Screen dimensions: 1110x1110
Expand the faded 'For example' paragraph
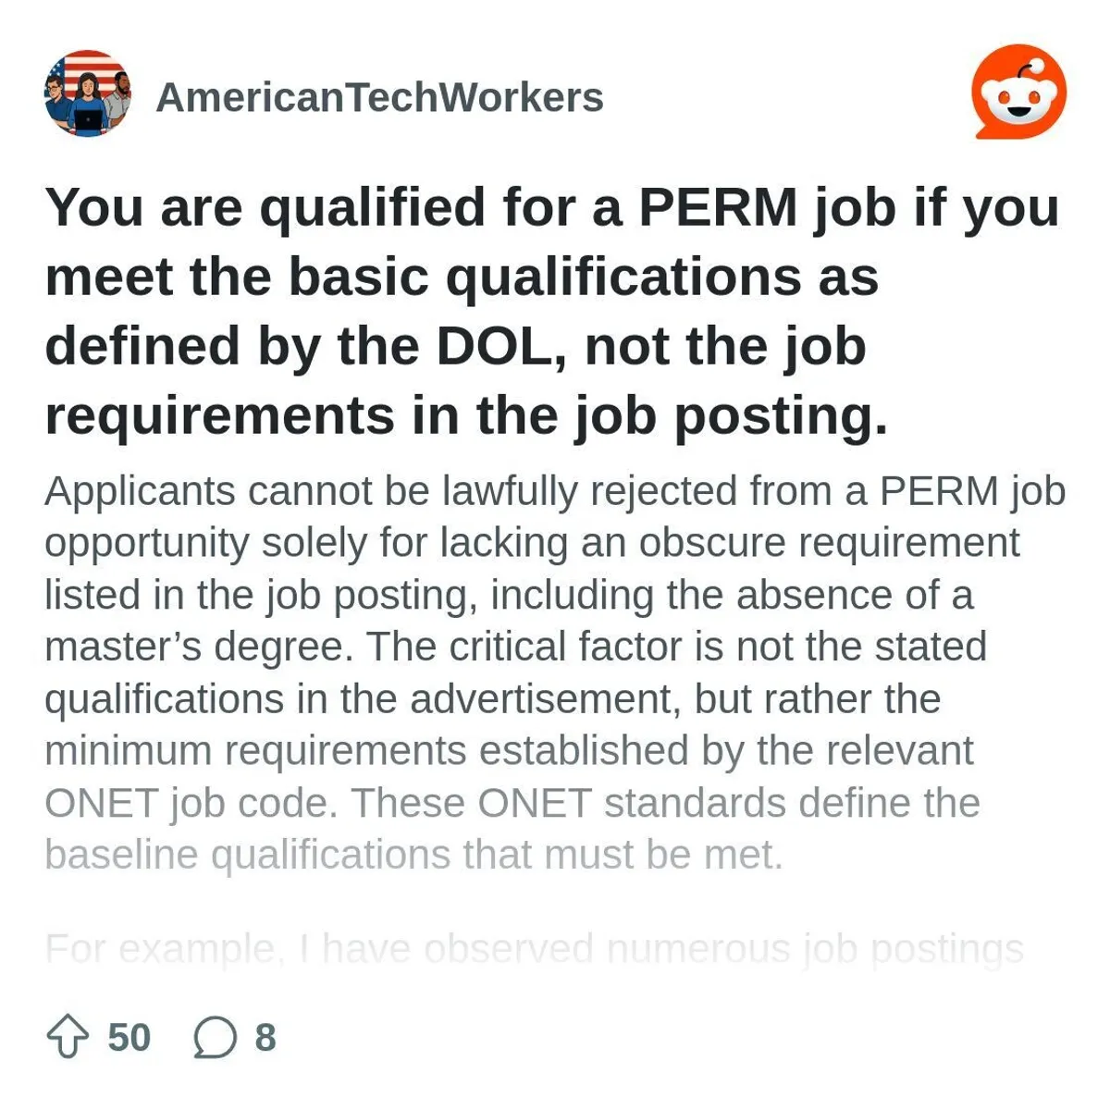point(536,945)
